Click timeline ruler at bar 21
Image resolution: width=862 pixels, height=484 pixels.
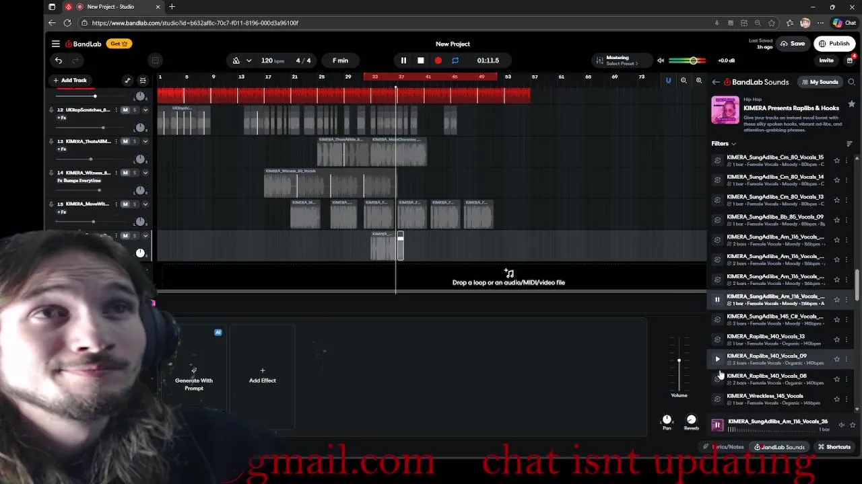coord(294,77)
